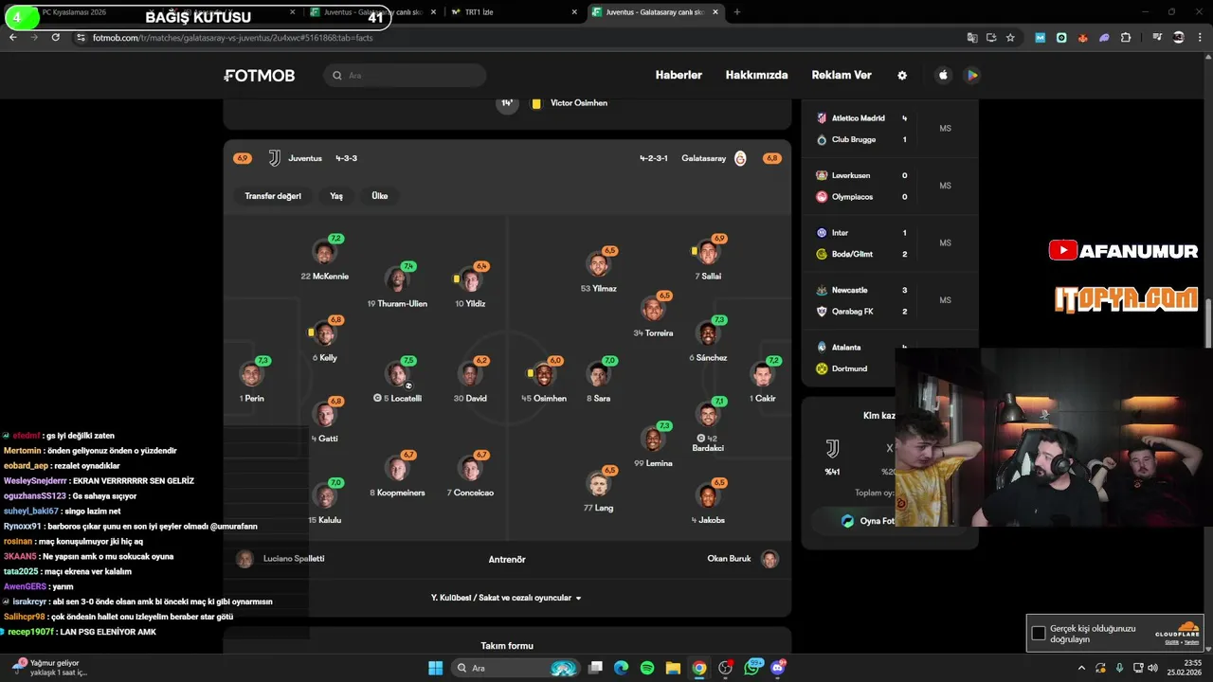The width and height of the screenshot is (1213, 682).
Task: Click the browser address bar URL
Action: pos(232,37)
